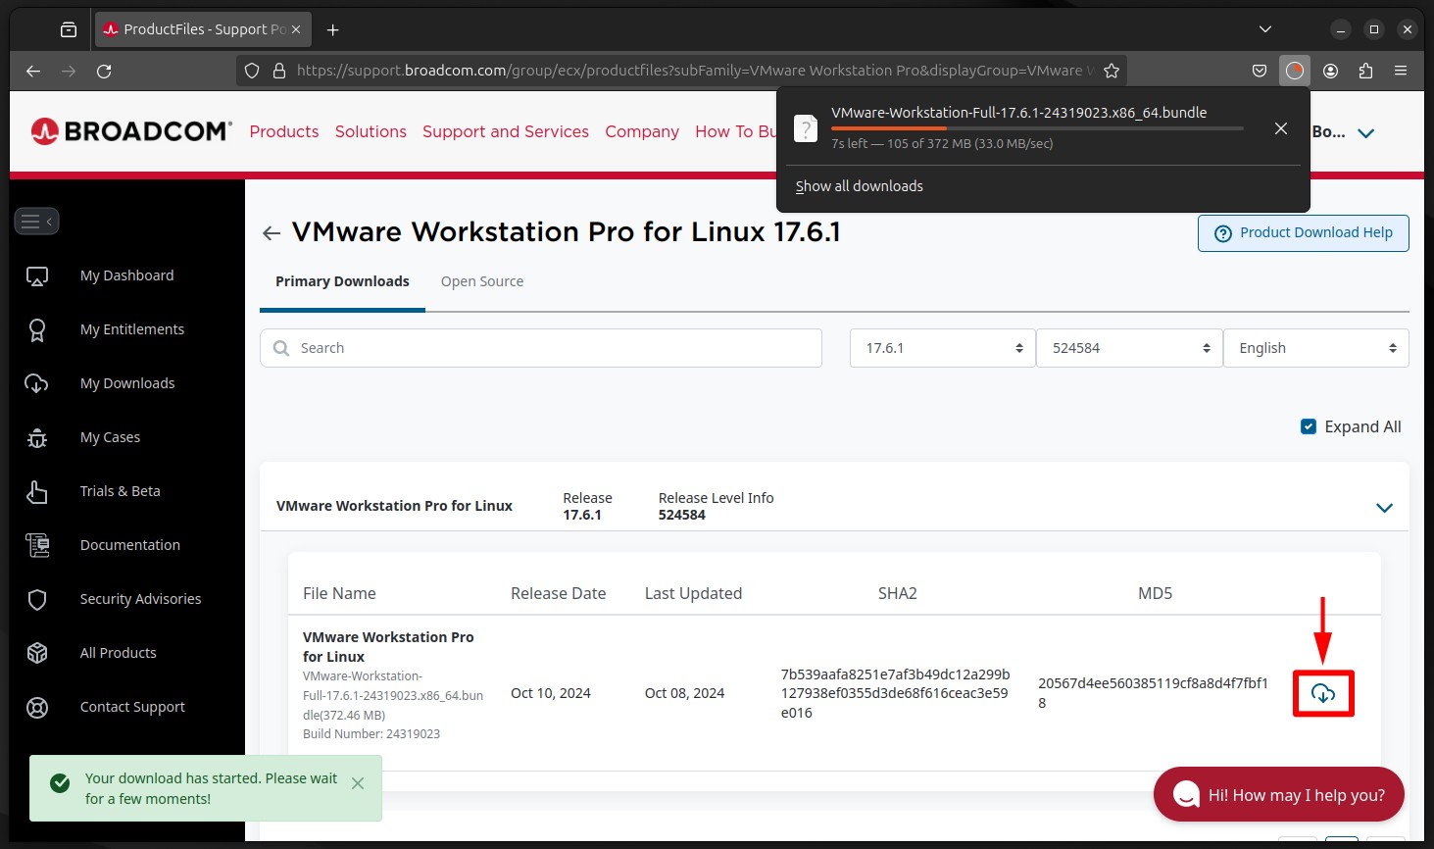The width and height of the screenshot is (1434, 849).
Task: Open My Dashboard in sidebar
Action: coord(126,275)
